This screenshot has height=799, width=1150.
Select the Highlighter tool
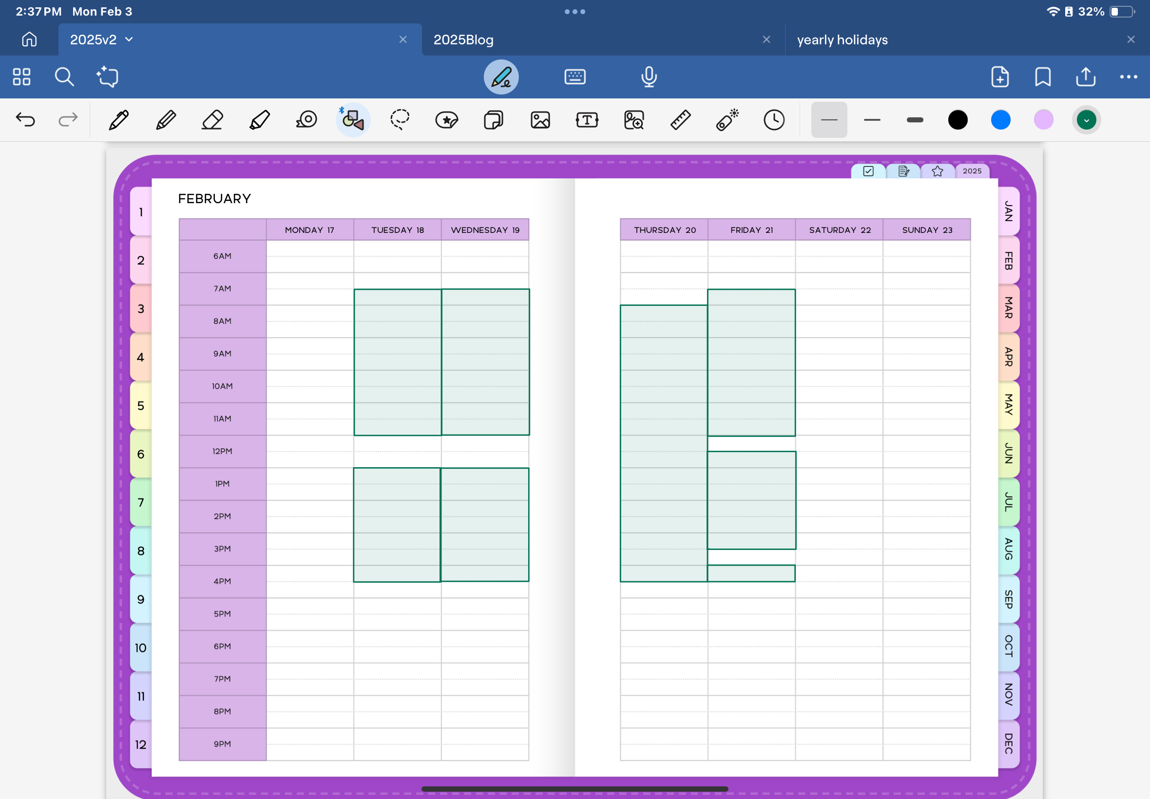[259, 120]
